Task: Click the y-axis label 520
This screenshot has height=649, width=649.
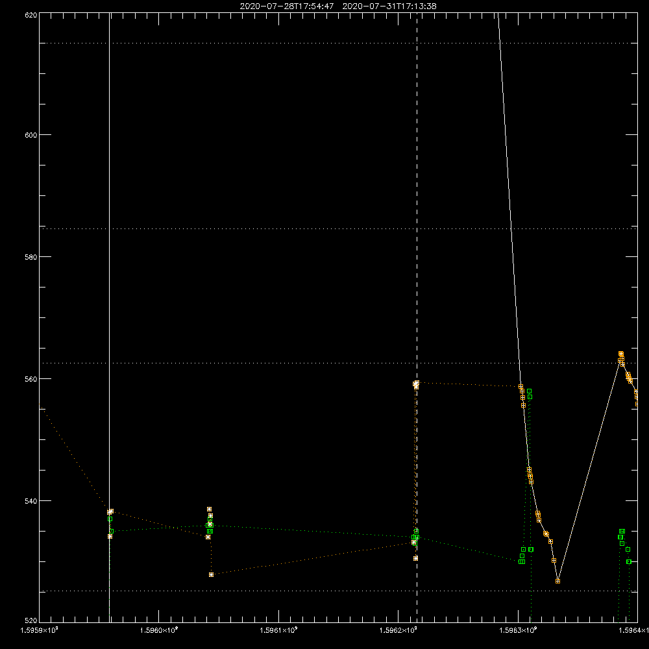Action: pos(31,620)
